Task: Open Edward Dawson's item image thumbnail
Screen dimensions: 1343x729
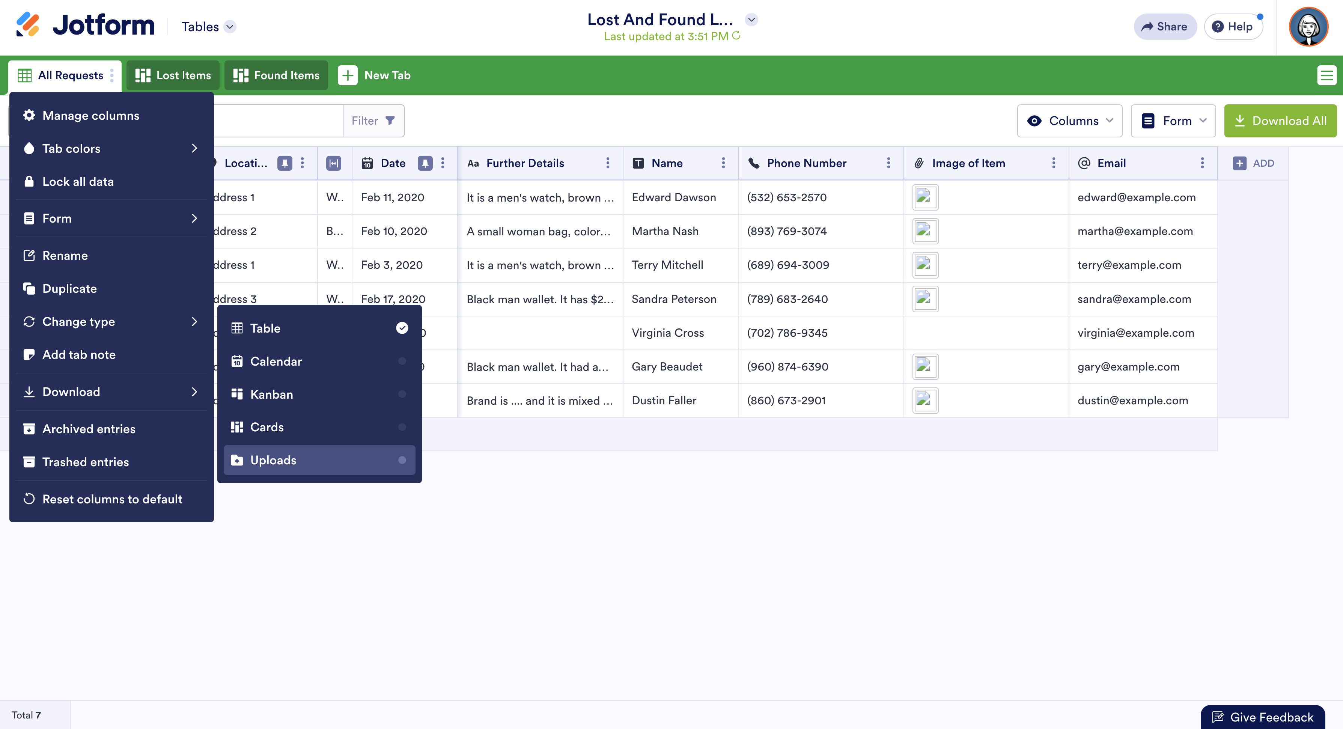Action: (925, 197)
